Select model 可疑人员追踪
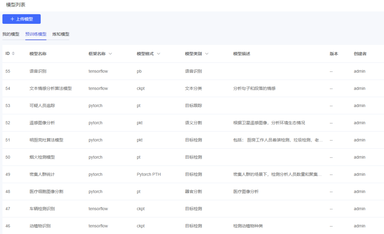The image size is (384, 234). 42,106
